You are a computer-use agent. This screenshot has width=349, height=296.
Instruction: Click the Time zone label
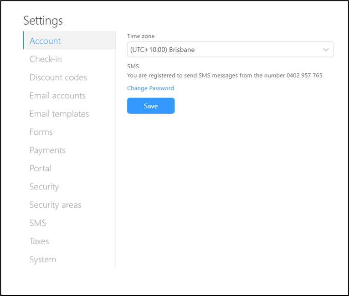pyautogui.click(x=141, y=36)
